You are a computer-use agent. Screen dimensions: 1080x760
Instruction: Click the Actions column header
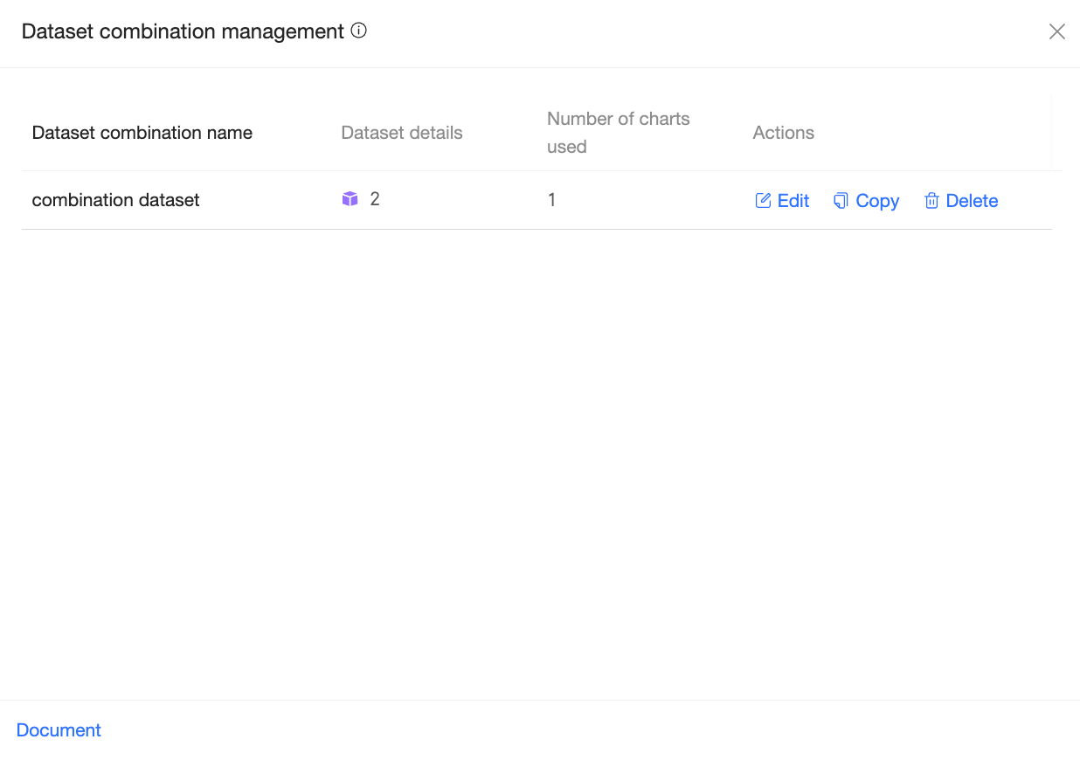click(x=784, y=133)
